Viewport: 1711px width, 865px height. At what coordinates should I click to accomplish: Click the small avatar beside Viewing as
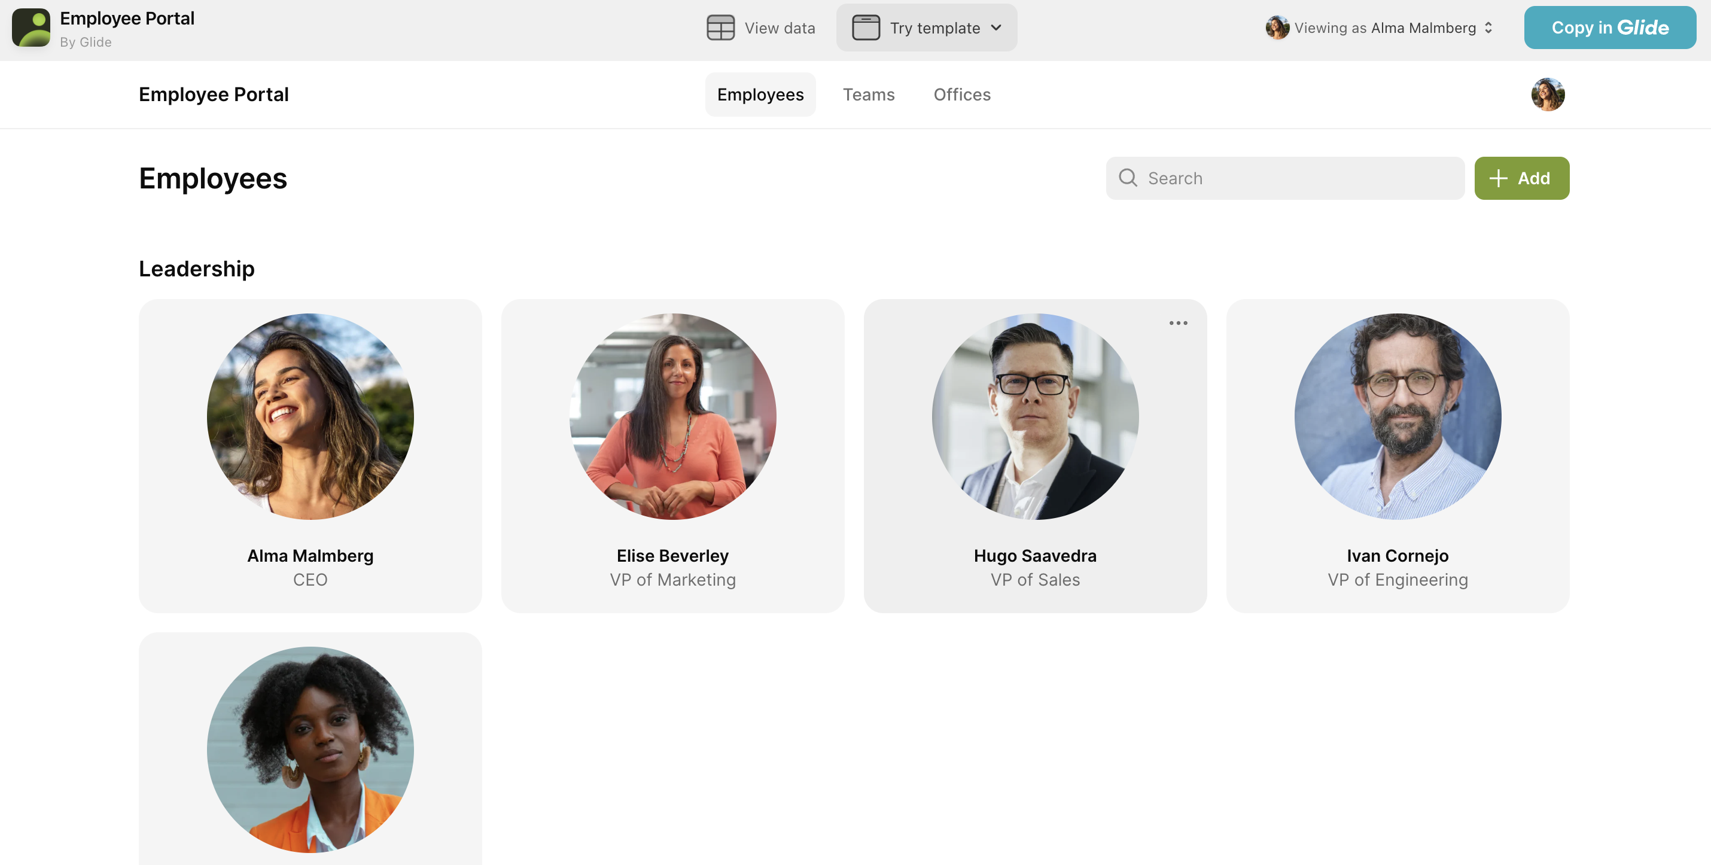[1277, 28]
